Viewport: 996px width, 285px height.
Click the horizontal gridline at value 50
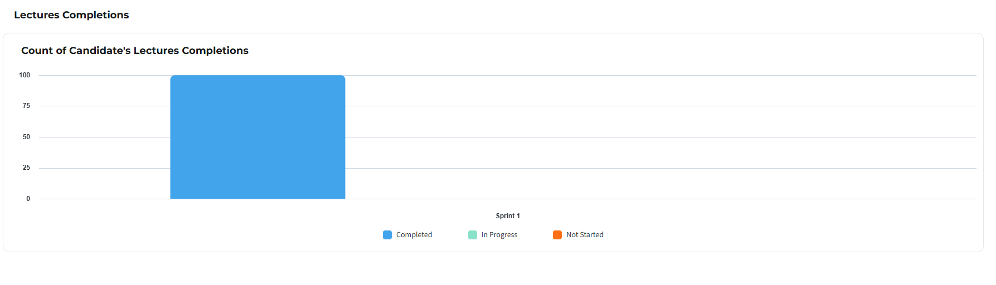(613, 137)
